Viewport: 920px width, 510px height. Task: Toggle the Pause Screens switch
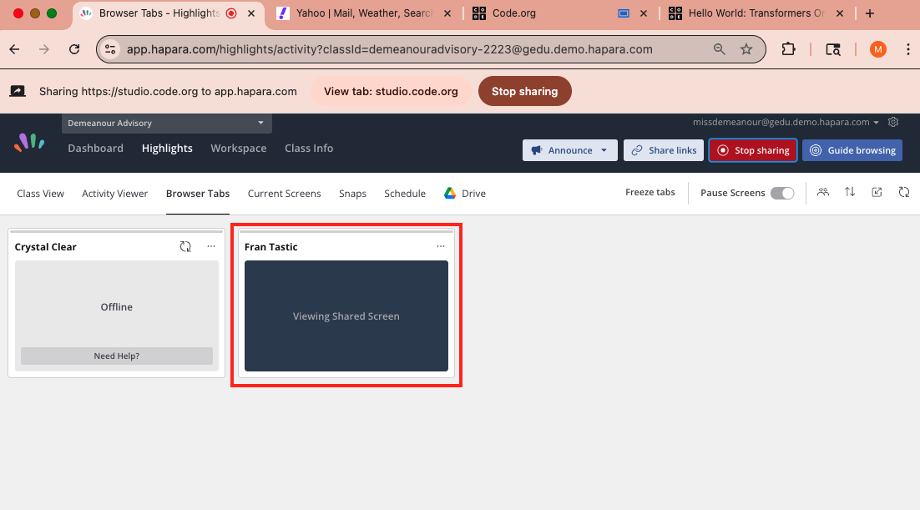(x=782, y=193)
